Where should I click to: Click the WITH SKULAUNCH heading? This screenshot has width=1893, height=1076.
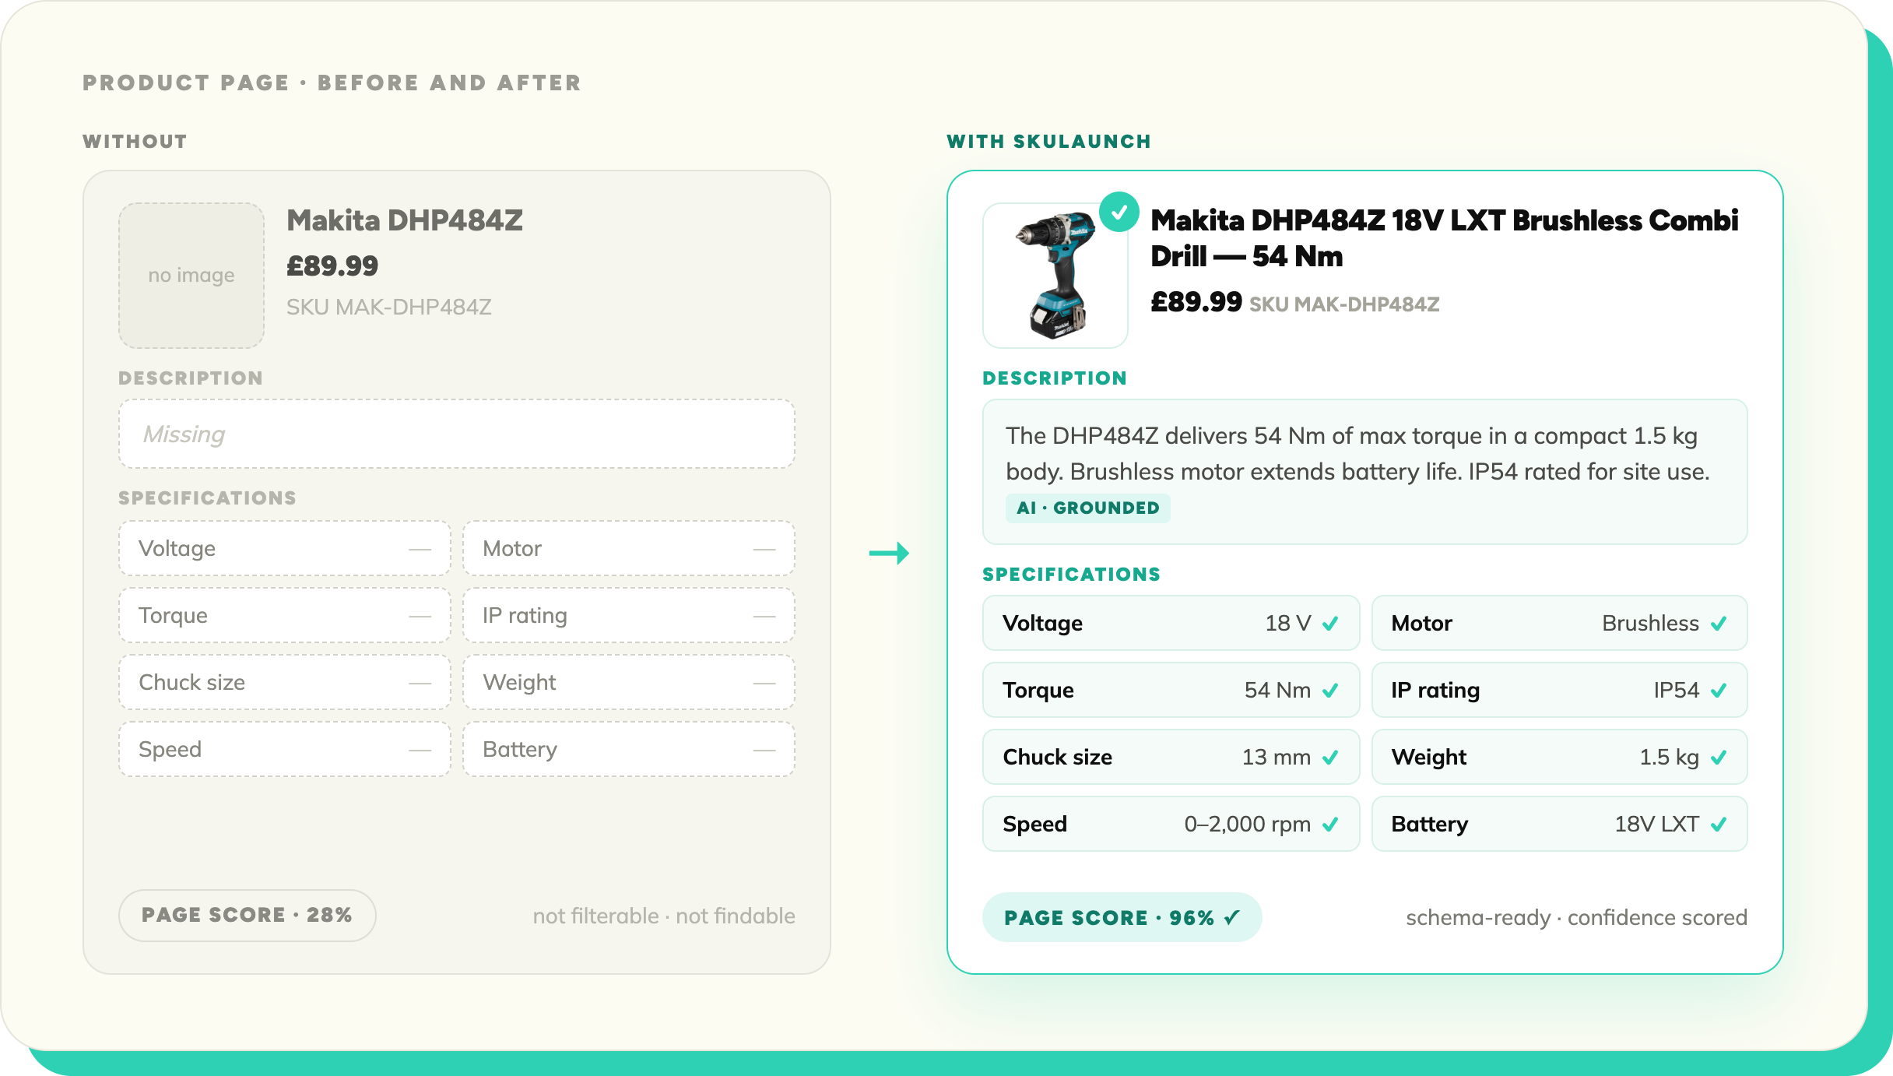tap(1048, 141)
